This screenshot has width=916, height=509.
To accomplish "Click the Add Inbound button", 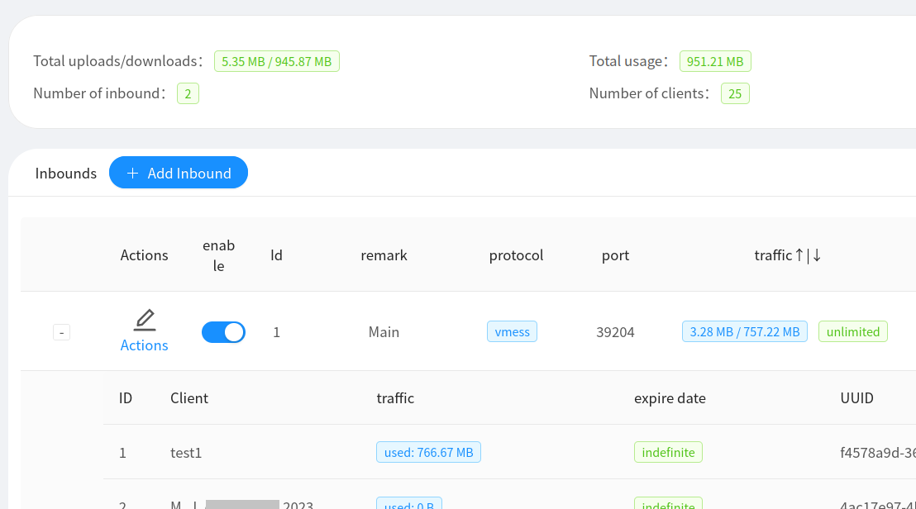I will (179, 172).
